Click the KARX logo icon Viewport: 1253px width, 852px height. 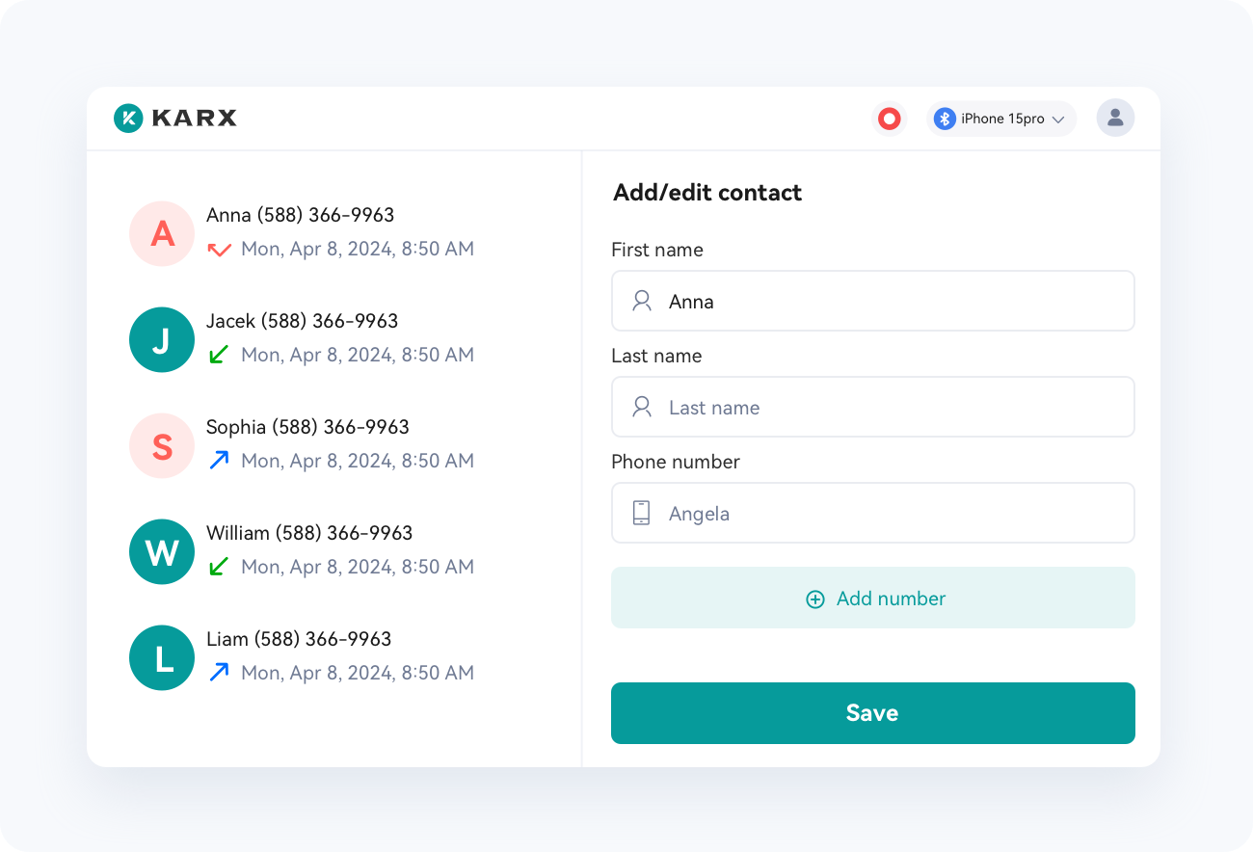point(128,118)
